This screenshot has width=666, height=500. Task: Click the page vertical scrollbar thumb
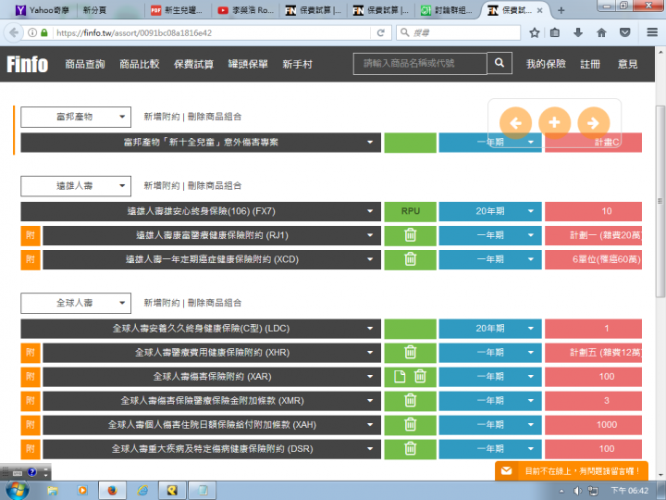coord(660,201)
